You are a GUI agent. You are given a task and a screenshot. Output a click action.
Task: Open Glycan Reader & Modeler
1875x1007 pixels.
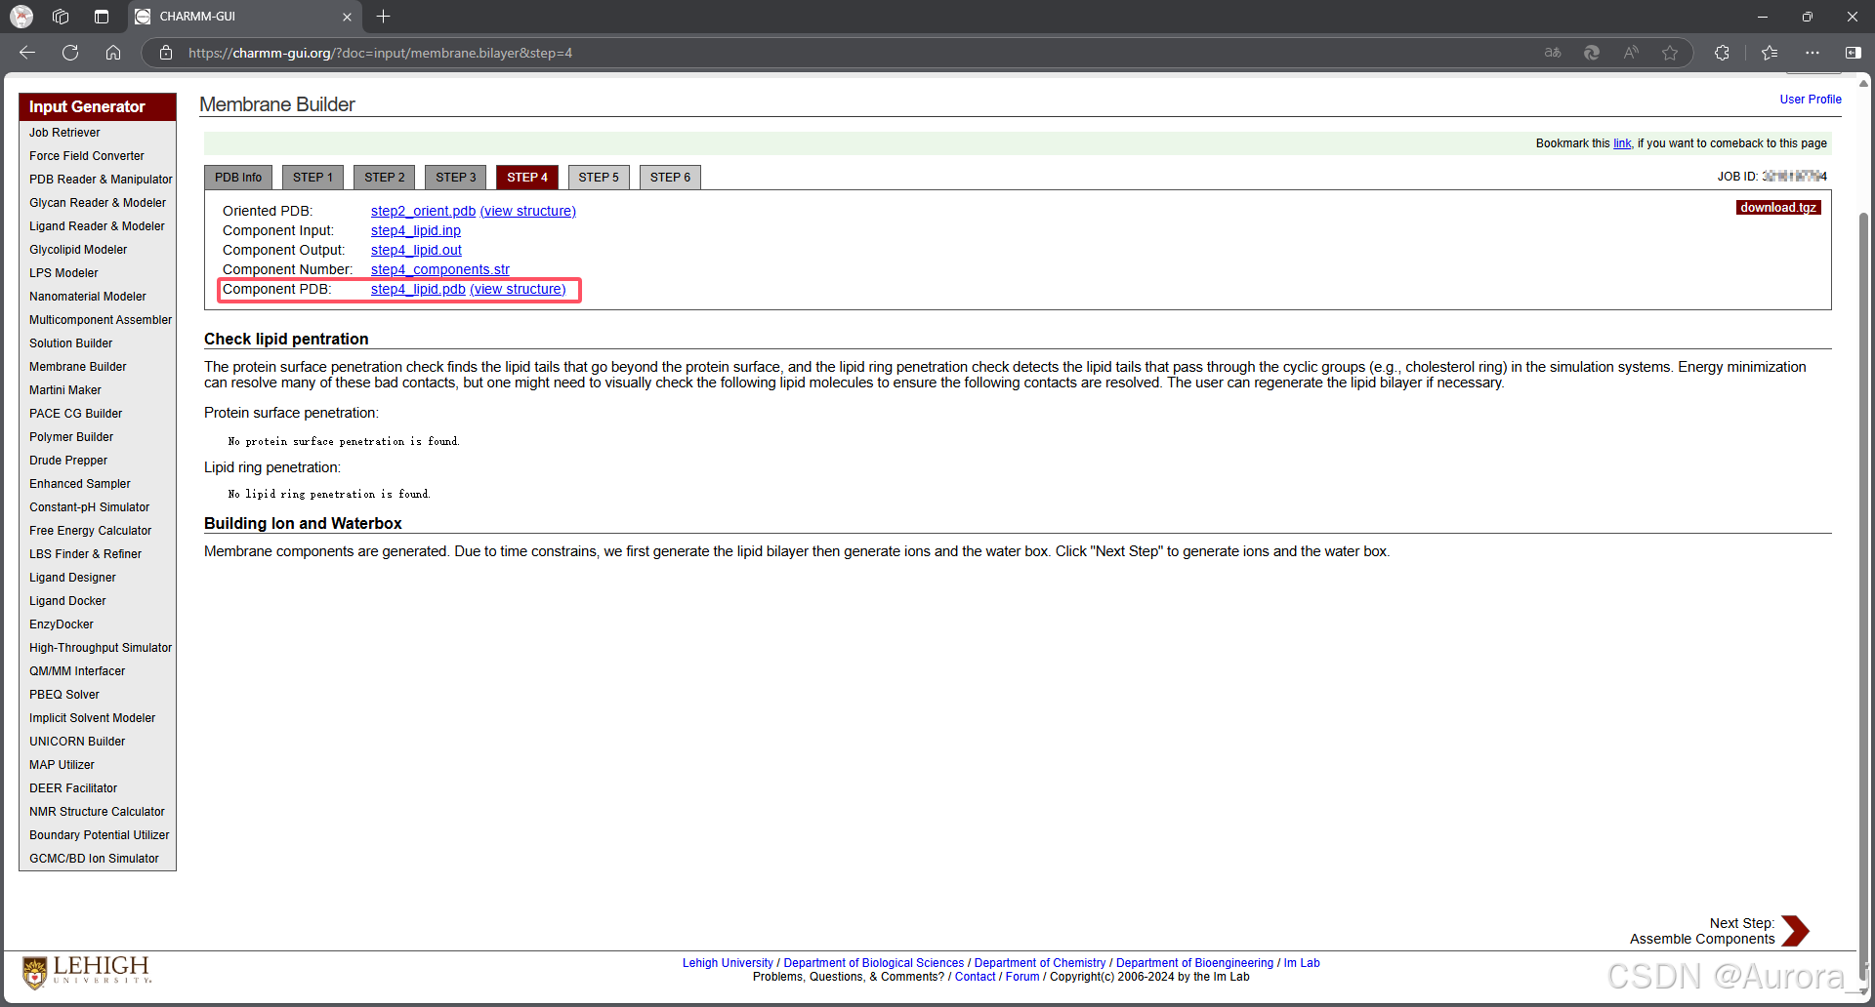98,203
